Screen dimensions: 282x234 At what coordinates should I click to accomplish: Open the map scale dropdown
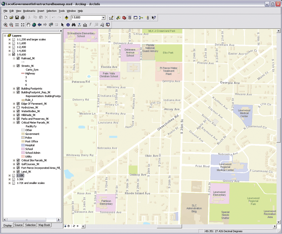pyautogui.click(x=104, y=18)
